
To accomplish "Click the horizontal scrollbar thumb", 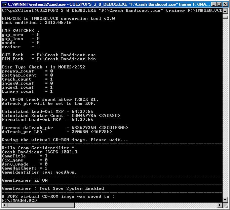I will pyautogui.click(x=41, y=205).
